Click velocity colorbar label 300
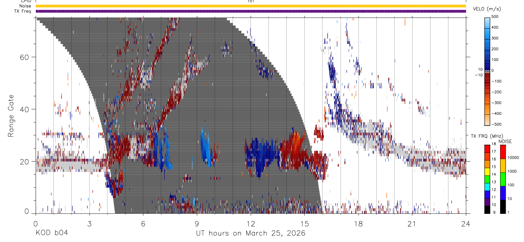This screenshot has width=524, height=242. (x=495, y=38)
